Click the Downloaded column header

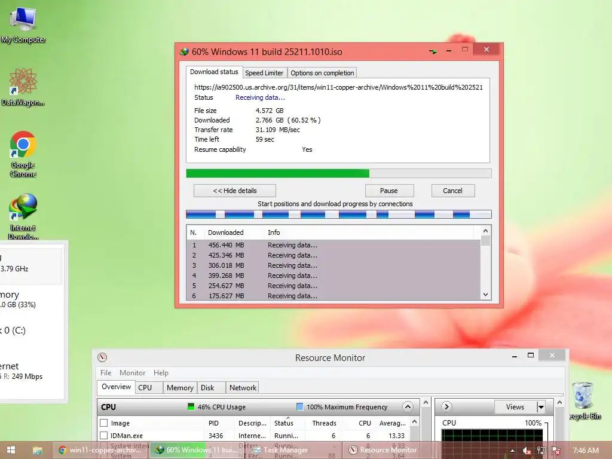(234, 232)
